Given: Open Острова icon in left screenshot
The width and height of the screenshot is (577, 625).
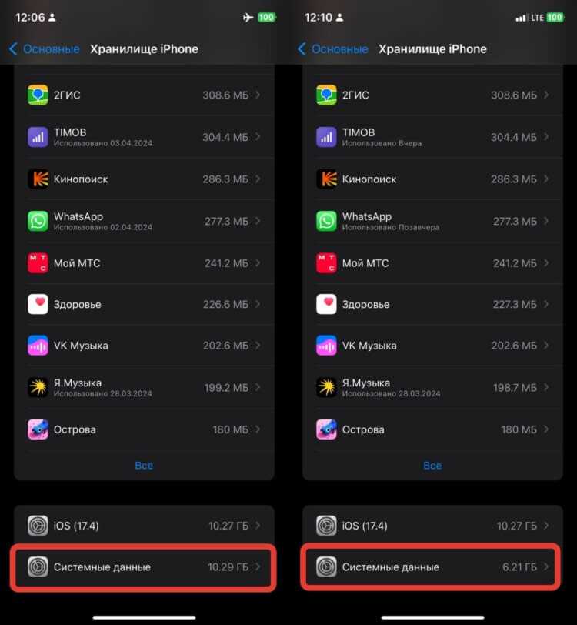Looking at the screenshot, I should click(x=38, y=429).
